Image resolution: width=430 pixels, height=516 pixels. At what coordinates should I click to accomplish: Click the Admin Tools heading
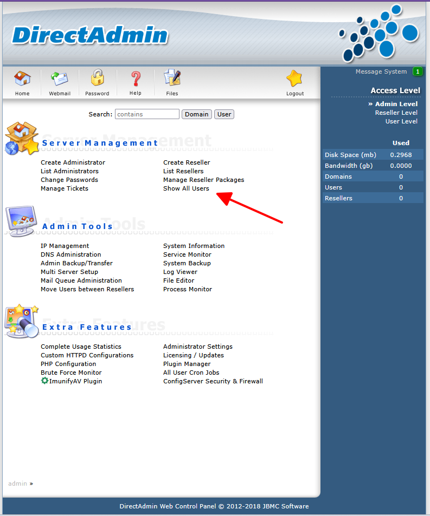pyautogui.click(x=78, y=226)
